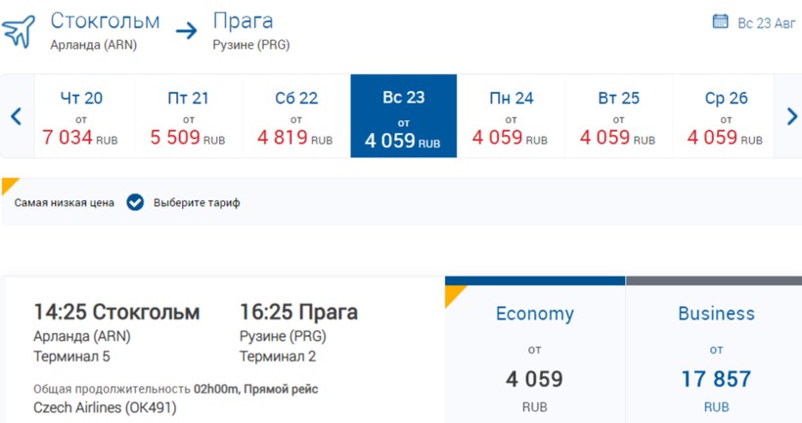Switch to the Пн 24 date tab

click(511, 116)
